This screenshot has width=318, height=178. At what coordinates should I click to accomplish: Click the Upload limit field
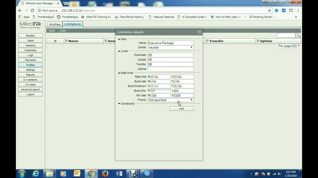tap(170, 59)
